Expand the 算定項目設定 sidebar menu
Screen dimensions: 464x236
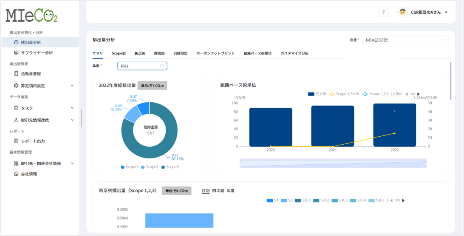[x=72, y=86]
